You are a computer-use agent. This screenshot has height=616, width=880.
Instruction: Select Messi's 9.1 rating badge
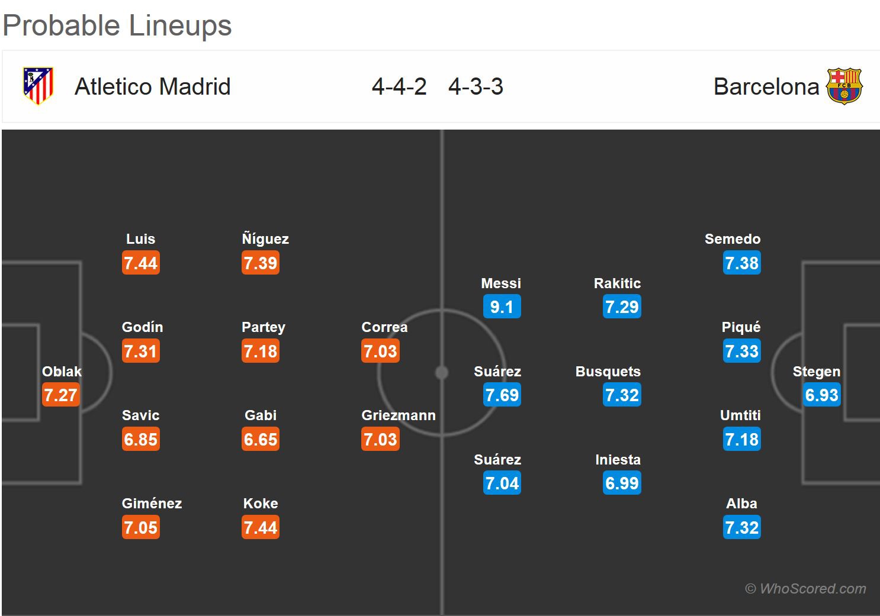[502, 307]
